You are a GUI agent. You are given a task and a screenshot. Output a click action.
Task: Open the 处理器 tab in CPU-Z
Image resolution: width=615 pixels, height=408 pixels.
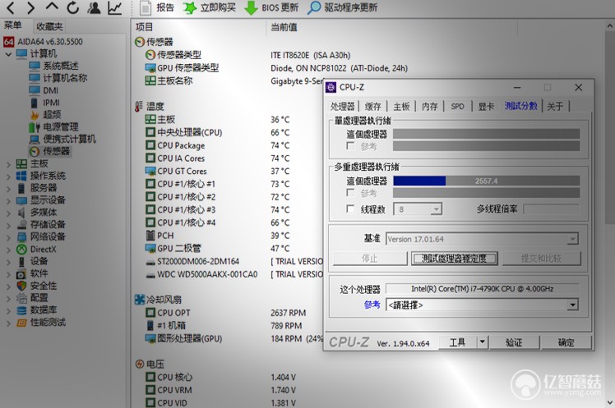click(x=342, y=106)
